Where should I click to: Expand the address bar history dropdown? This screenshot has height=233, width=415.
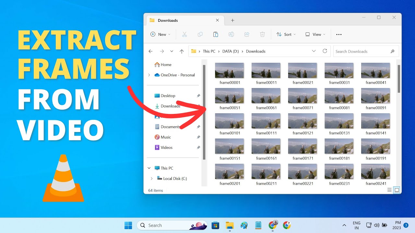(x=314, y=51)
